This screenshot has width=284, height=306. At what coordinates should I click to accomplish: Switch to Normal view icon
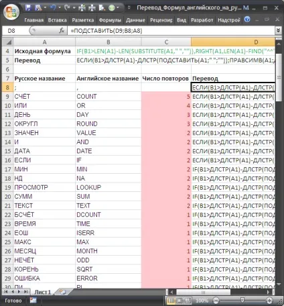tap(171, 301)
